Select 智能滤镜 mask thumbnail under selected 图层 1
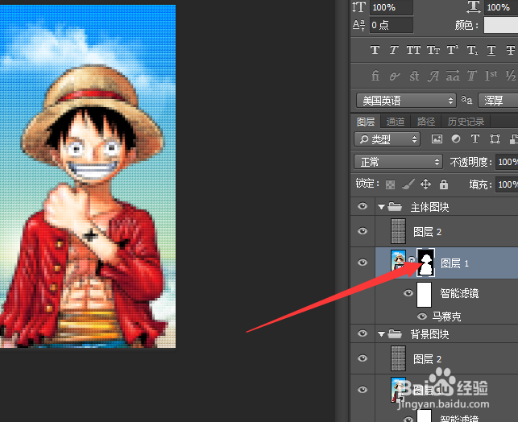This screenshot has height=422, width=518. click(x=425, y=294)
